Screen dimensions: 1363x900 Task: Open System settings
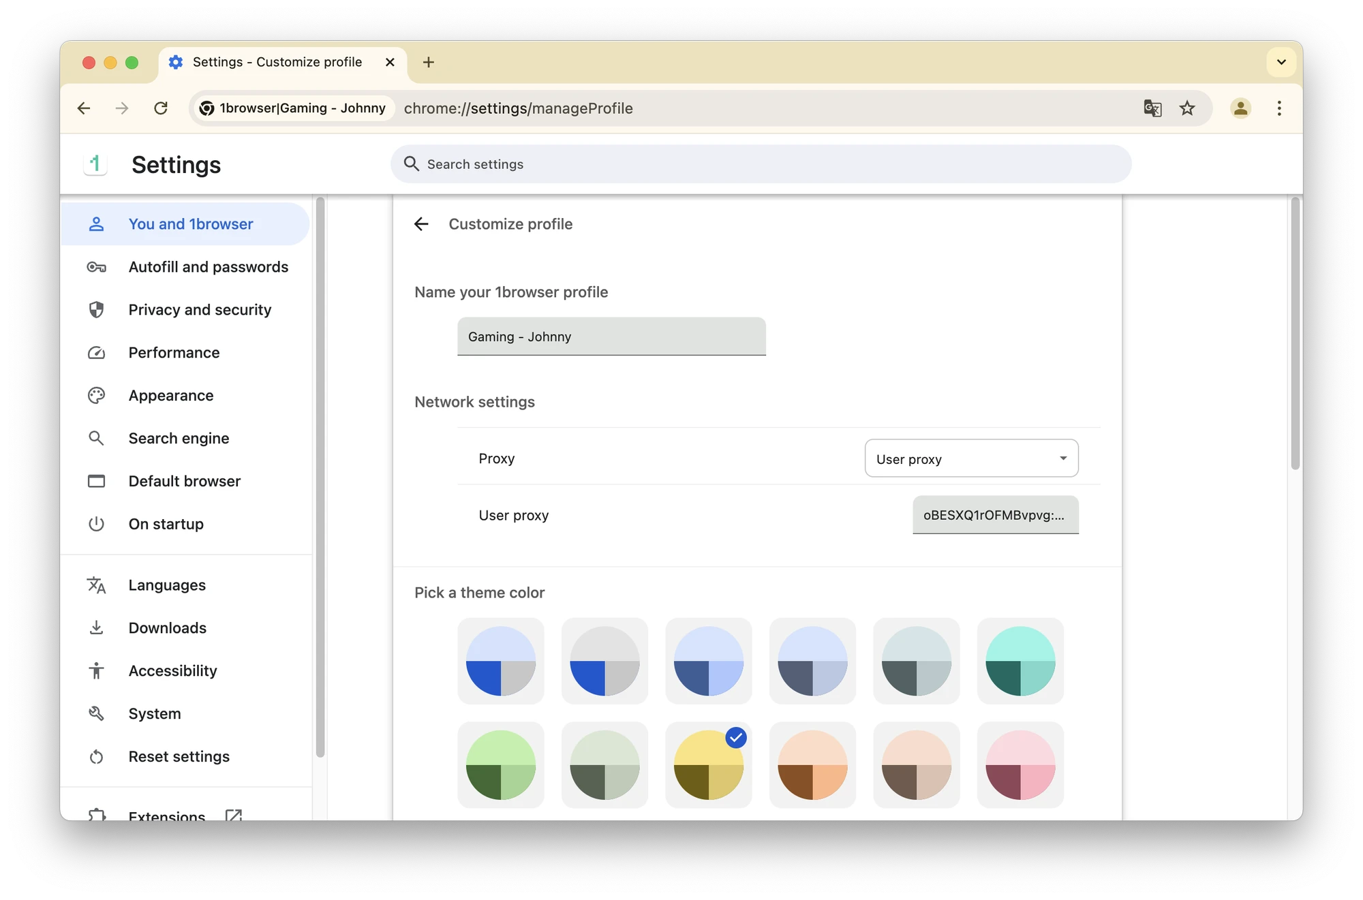tap(185, 714)
